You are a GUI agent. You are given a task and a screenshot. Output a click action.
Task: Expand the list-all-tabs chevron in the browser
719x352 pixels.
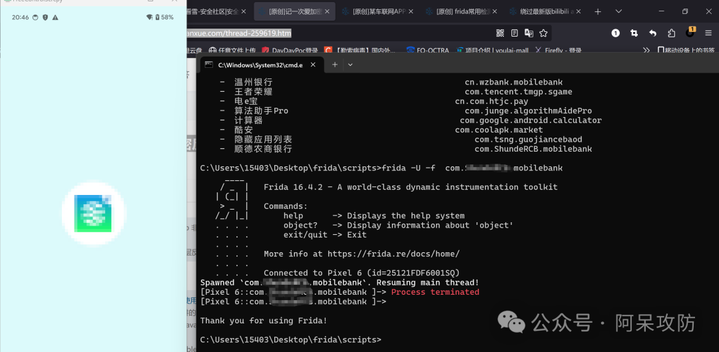[x=618, y=11]
